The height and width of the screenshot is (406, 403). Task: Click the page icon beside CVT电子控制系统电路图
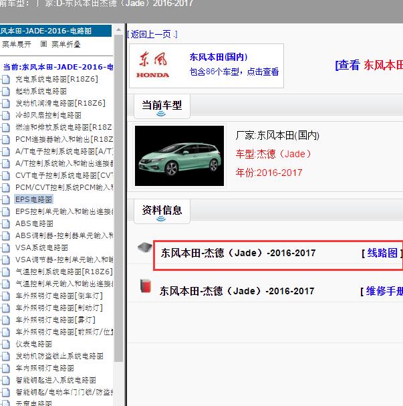coord(6,175)
